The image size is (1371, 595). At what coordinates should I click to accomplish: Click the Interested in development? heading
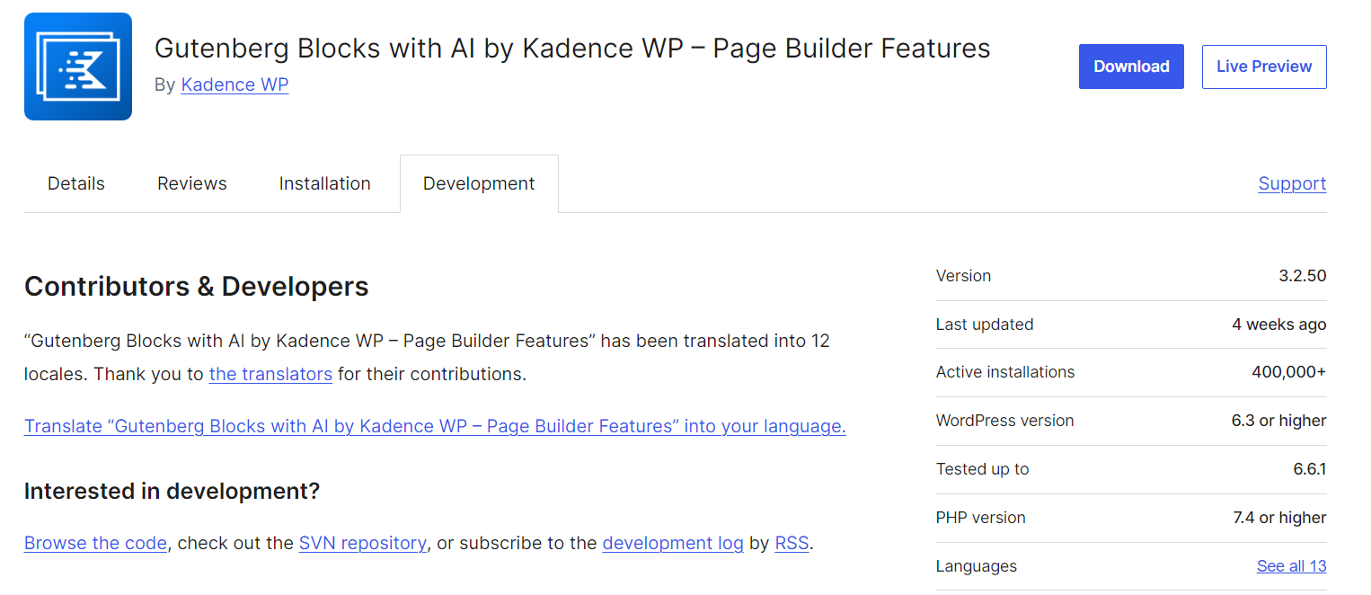click(x=172, y=492)
